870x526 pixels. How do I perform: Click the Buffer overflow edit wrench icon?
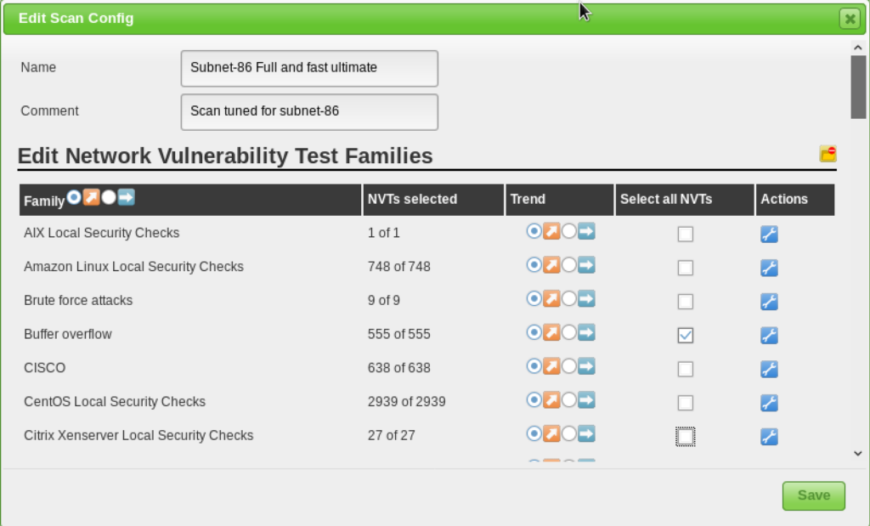[769, 336]
